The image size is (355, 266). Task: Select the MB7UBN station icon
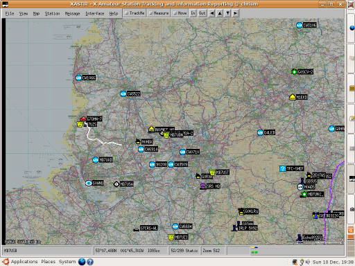point(166,135)
